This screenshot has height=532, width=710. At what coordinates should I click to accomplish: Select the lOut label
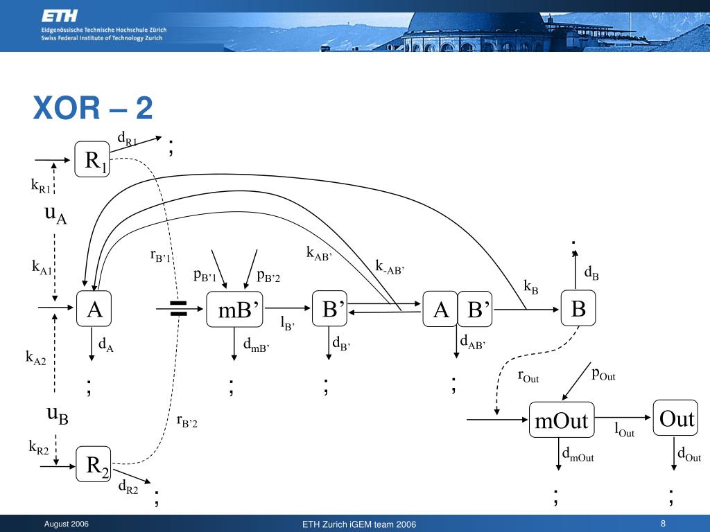coord(625,429)
